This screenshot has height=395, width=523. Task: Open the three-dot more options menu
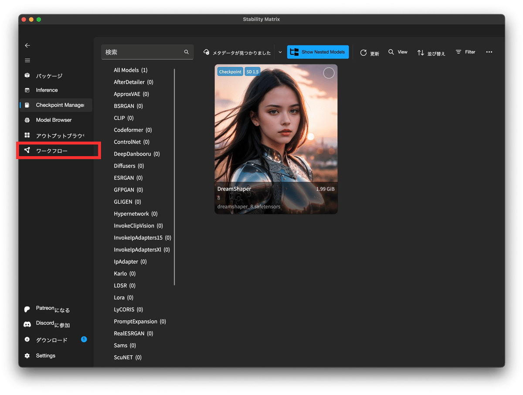coord(489,52)
